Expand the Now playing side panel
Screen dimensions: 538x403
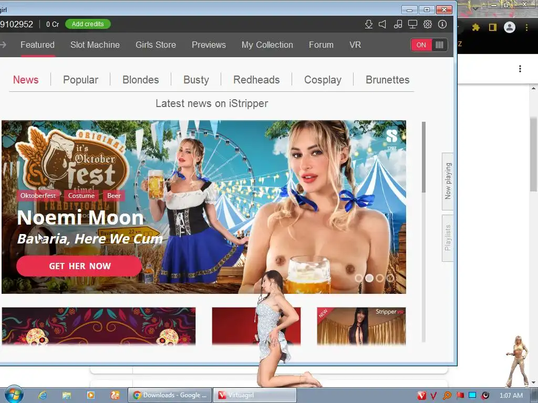(448, 181)
